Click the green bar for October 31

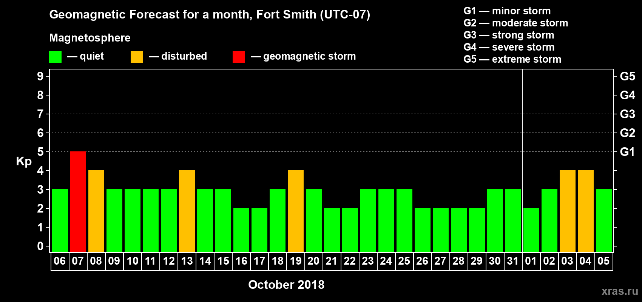point(513,220)
